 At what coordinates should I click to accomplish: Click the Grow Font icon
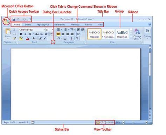(40, 38)
